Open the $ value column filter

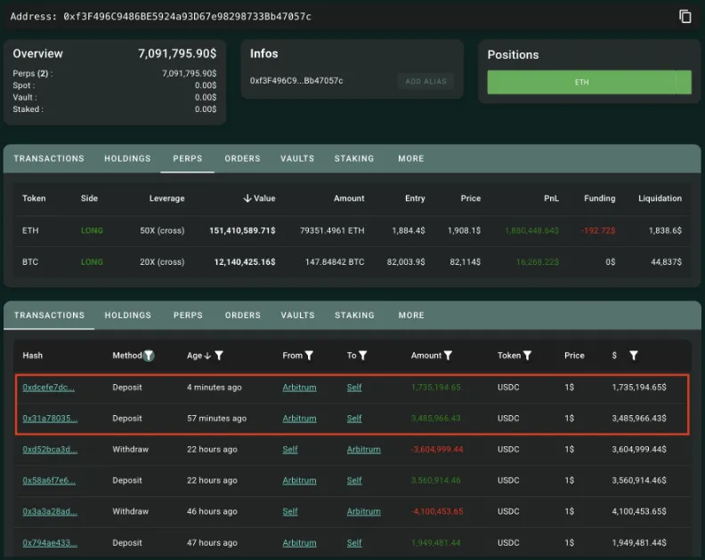[x=633, y=356]
